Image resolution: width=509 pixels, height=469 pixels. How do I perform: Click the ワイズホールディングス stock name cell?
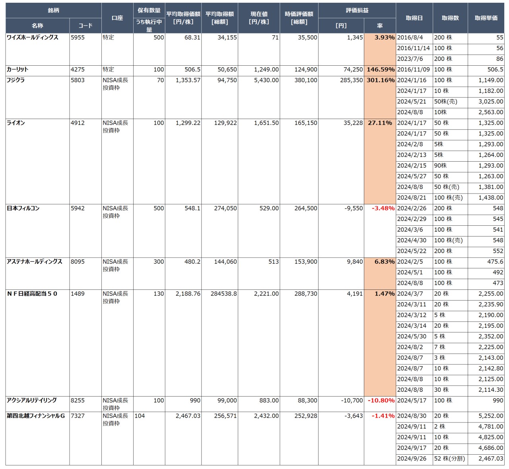(33, 37)
